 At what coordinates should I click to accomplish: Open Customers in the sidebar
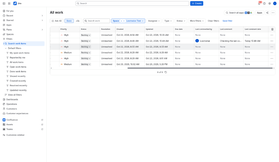(x=23, y=109)
